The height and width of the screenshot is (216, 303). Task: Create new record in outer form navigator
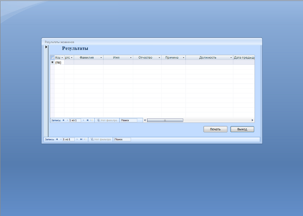pyautogui.click(x=85, y=139)
